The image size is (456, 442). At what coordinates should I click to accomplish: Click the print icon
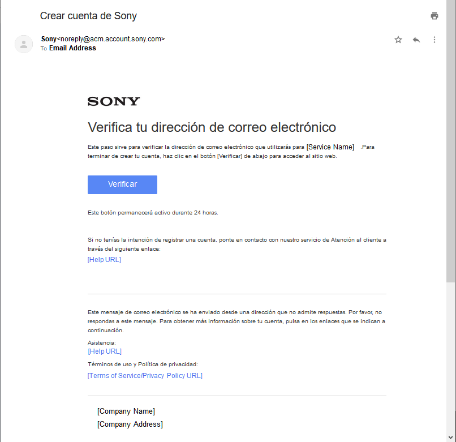pyautogui.click(x=435, y=16)
